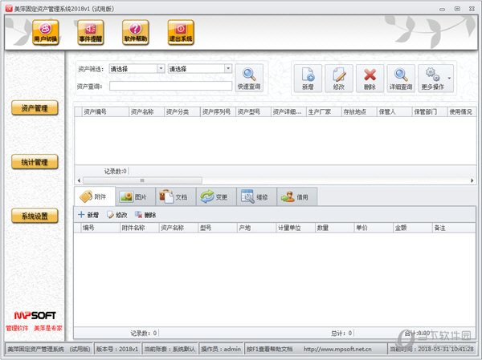Open 统计管理 sidebar section
Image resolution: width=482 pixels, height=360 pixels.
click(x=35, y=162)
